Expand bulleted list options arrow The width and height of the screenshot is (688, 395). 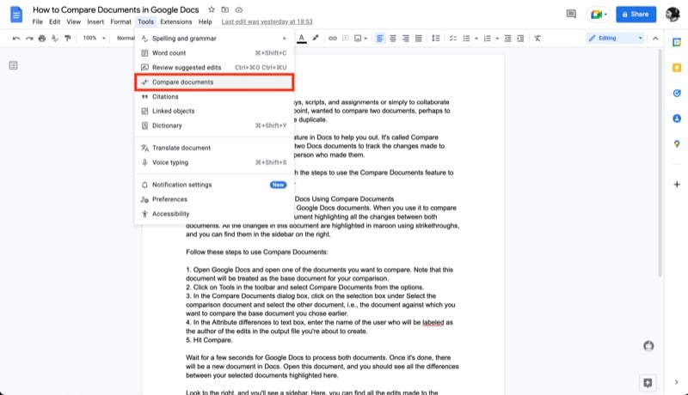(476, 39)
